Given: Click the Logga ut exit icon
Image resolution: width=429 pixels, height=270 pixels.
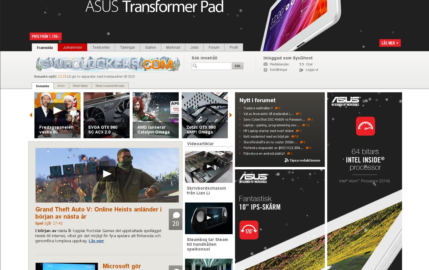Looking at the screenshot, I should (x=301, y=70).
